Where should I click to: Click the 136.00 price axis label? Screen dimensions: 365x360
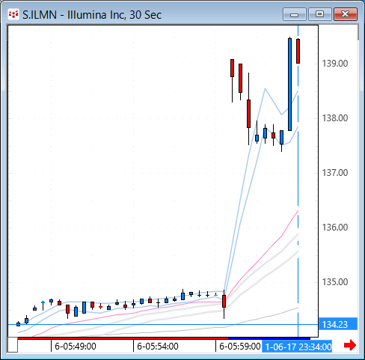335,228
